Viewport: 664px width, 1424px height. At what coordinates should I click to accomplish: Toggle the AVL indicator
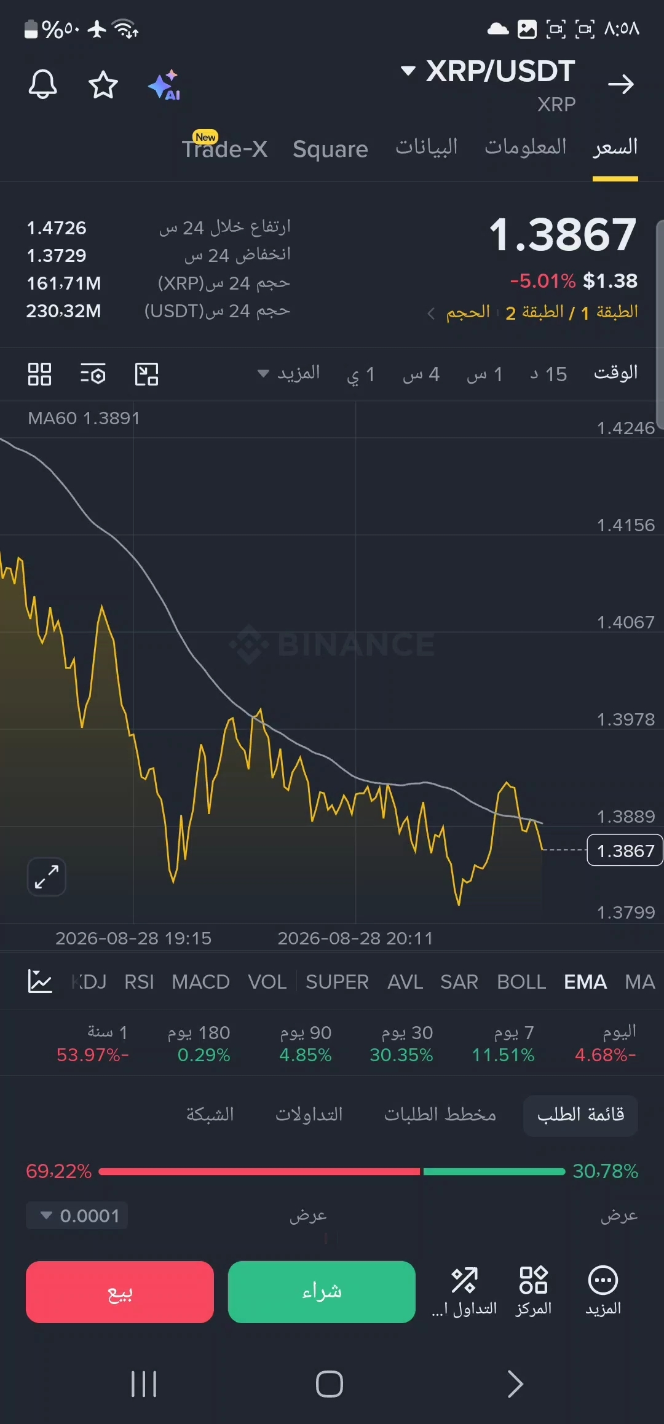(x=405, y=982)
